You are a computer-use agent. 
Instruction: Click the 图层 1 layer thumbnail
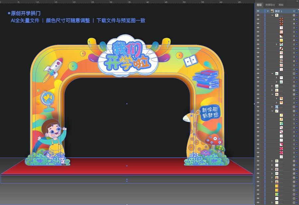(272, 11)
